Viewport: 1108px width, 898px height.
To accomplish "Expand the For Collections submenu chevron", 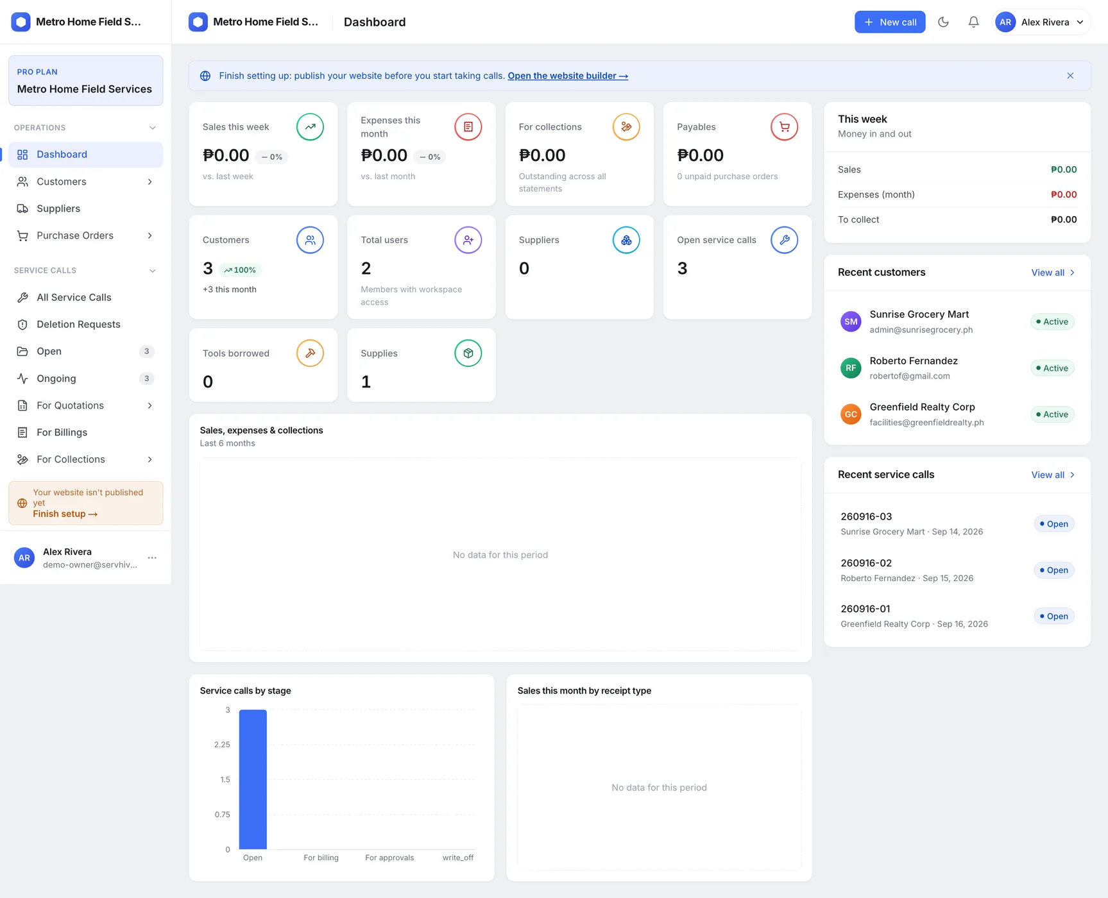I will pyautogui.click(x=150, y=459).
